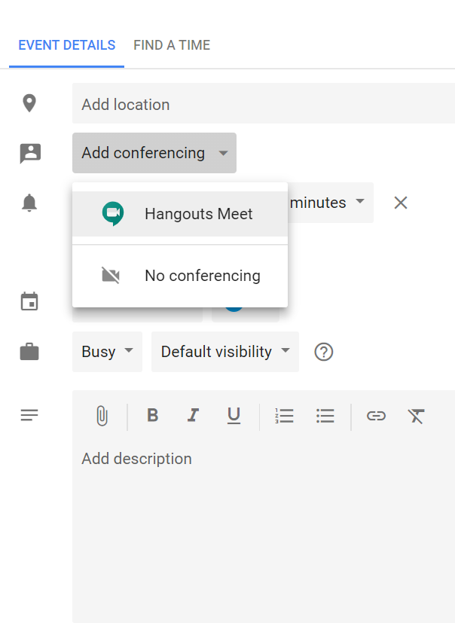
Task: Click the remove formatting icon
Action: tap(417, 416)
